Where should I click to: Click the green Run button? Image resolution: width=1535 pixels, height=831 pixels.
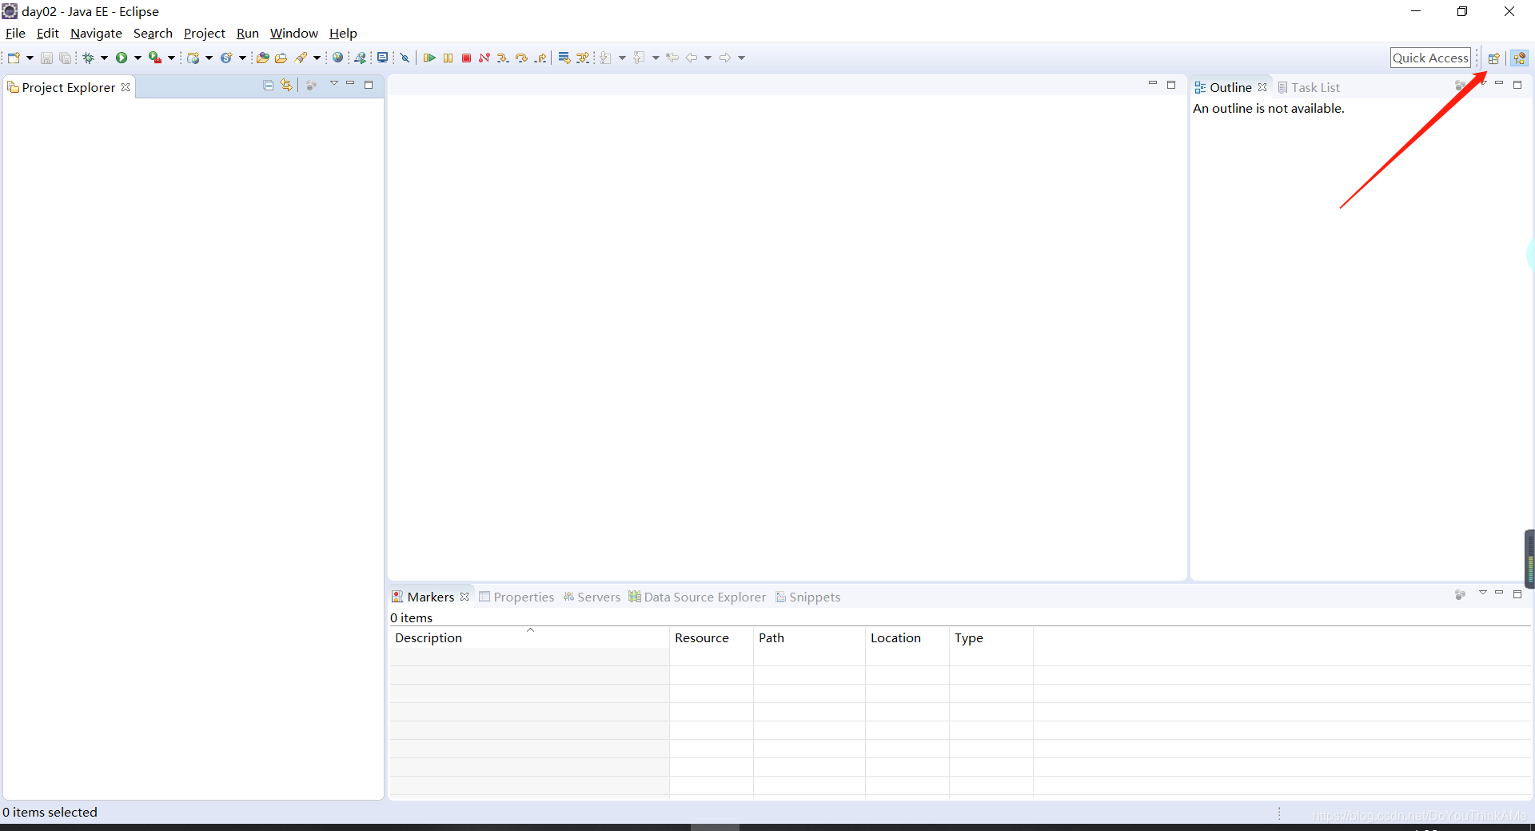122,58
